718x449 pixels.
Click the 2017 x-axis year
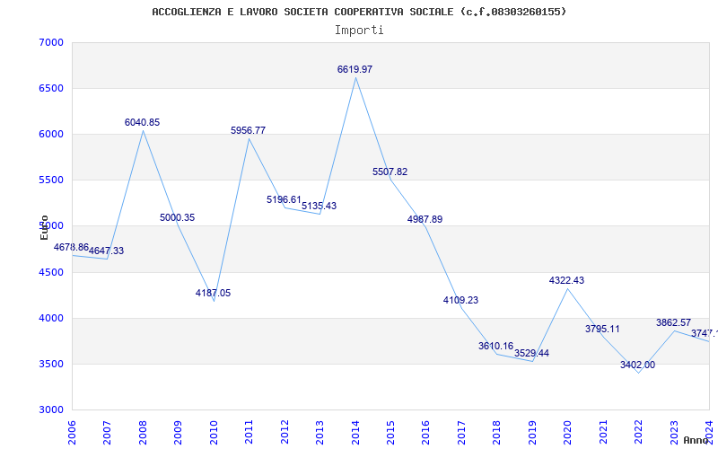point(461,432)
